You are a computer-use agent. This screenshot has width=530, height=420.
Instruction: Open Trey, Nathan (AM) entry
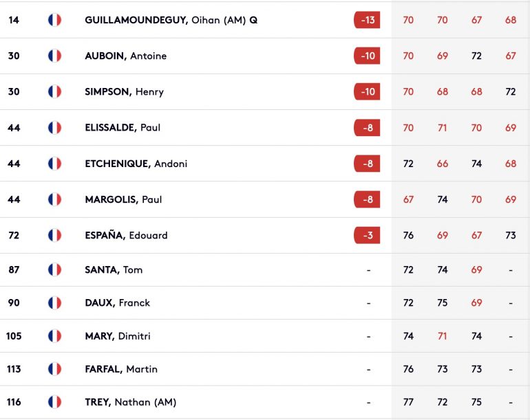coord(131,402)
